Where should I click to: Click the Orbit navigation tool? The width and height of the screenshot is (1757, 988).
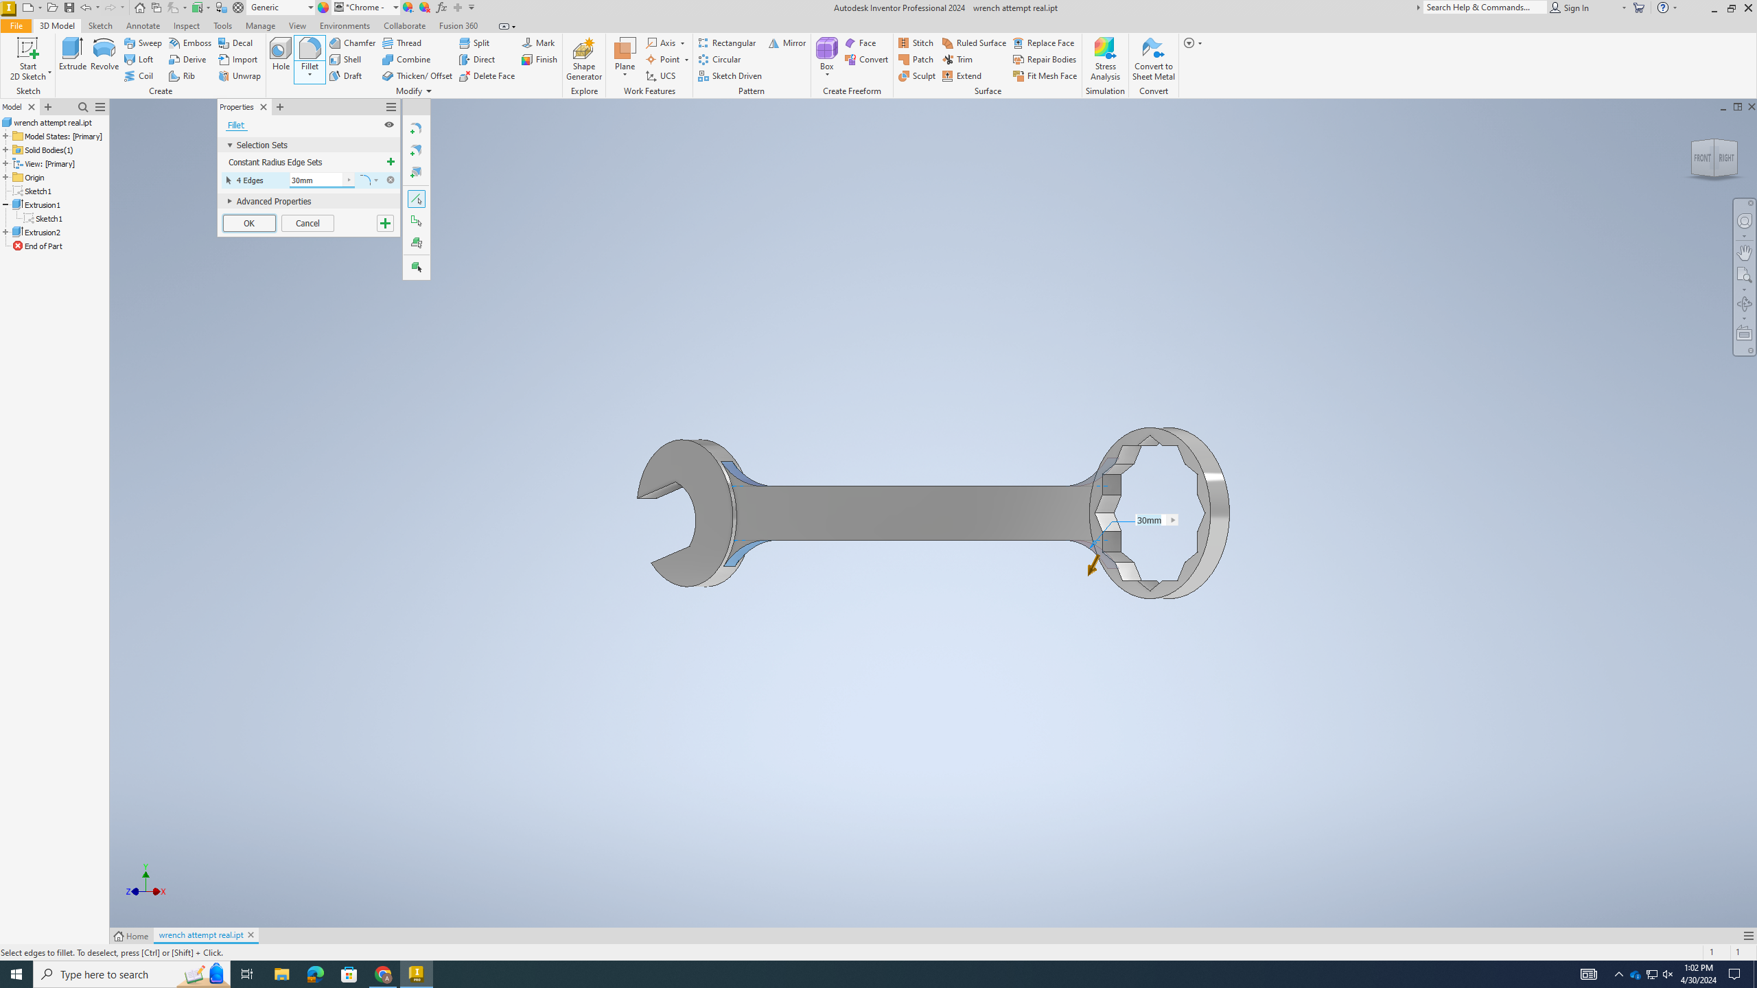pos(1744,303)
